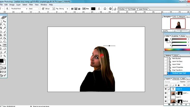The width and height of the screenshot is (190, 107).
Task: Select the Eyedropper tool
Action: tap(4, 53)
